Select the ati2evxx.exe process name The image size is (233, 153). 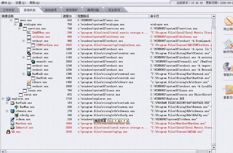click(41, 37)
